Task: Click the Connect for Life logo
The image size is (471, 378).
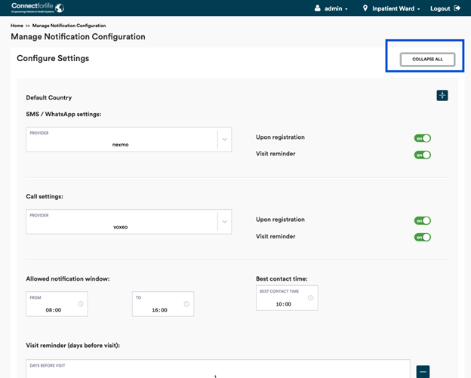Action: tap(38, 8)
